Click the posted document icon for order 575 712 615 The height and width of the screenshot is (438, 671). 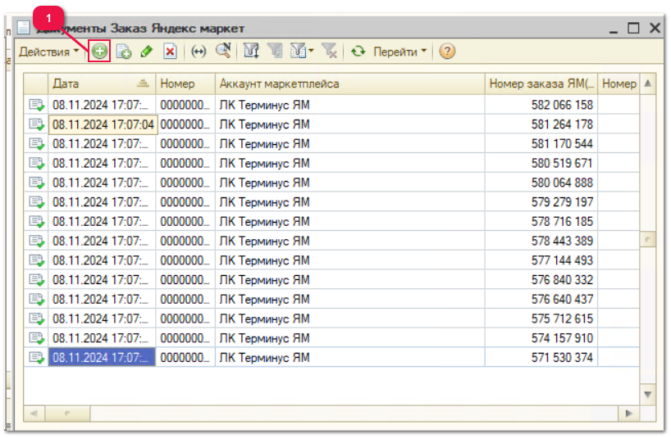tap(36, 318)
